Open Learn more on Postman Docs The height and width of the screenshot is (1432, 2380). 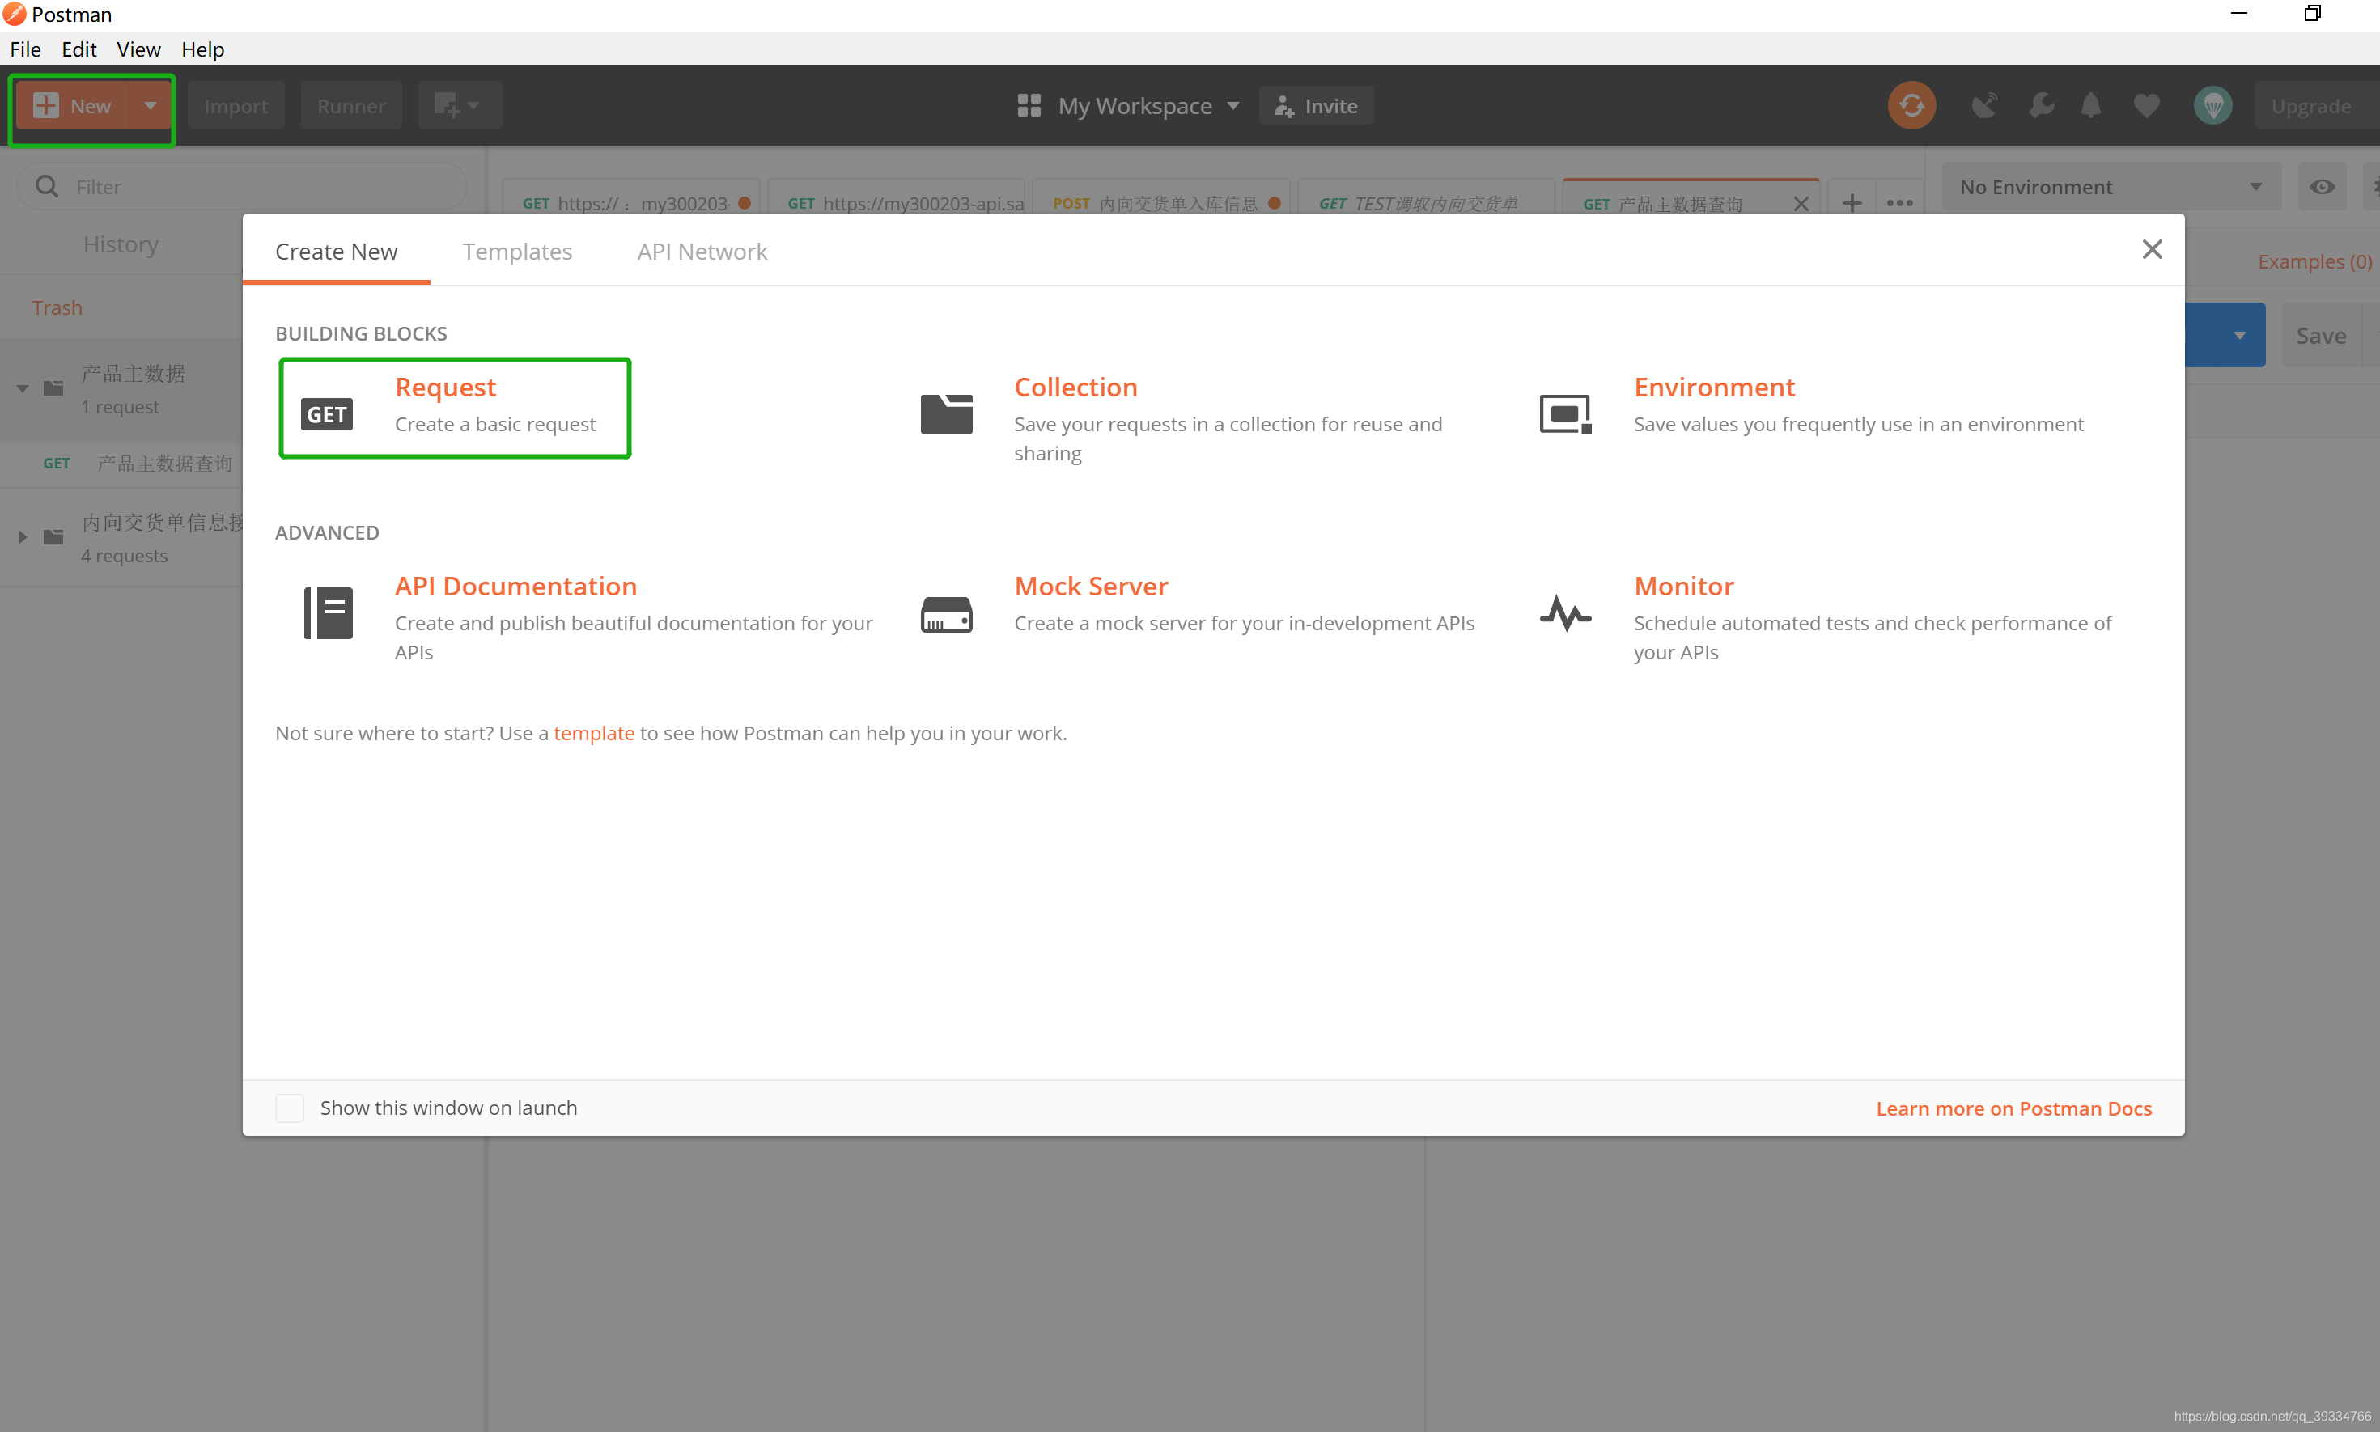2013,1108
